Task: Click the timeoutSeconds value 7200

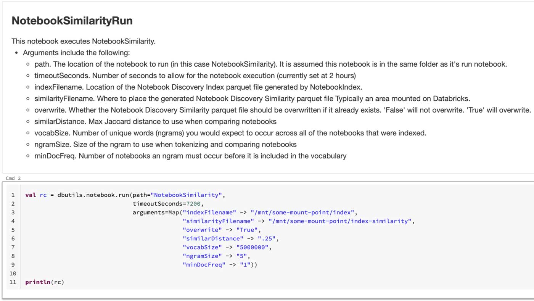Action: (193, 204)
